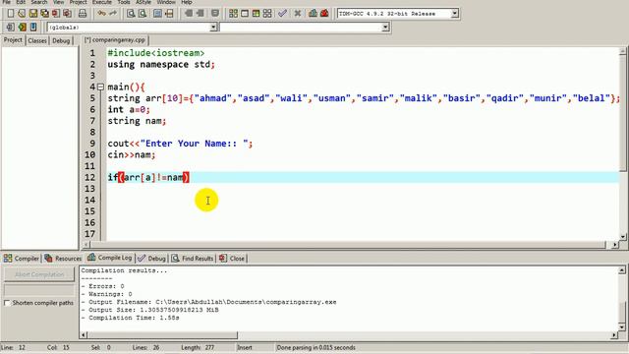Save the current file via toolbar icon
The image size is (629, 354).
(x=32, y=13)
